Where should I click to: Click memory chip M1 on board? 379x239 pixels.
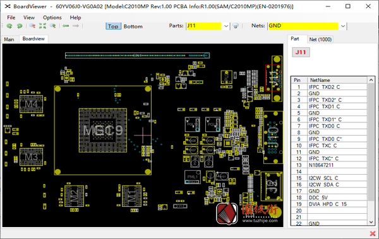(132, 195)
